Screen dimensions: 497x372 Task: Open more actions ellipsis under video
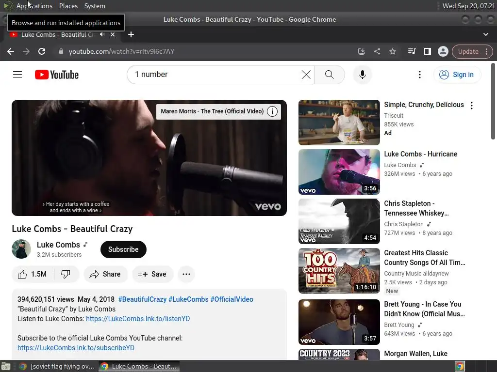[x=186, y=274]
